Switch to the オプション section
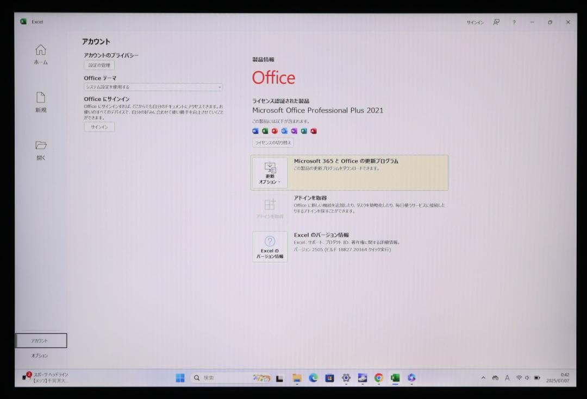This screenshot has width=587, height=399. coord(41,356)
